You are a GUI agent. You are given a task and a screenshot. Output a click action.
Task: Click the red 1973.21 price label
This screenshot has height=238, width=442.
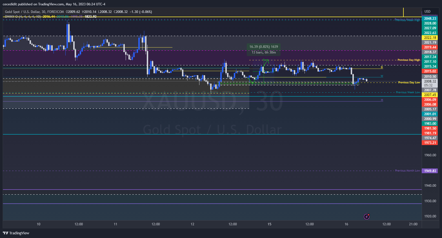(430, 143)
